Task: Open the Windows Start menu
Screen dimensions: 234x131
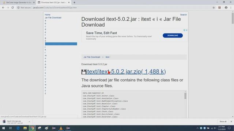Action: tap(3, 128)
